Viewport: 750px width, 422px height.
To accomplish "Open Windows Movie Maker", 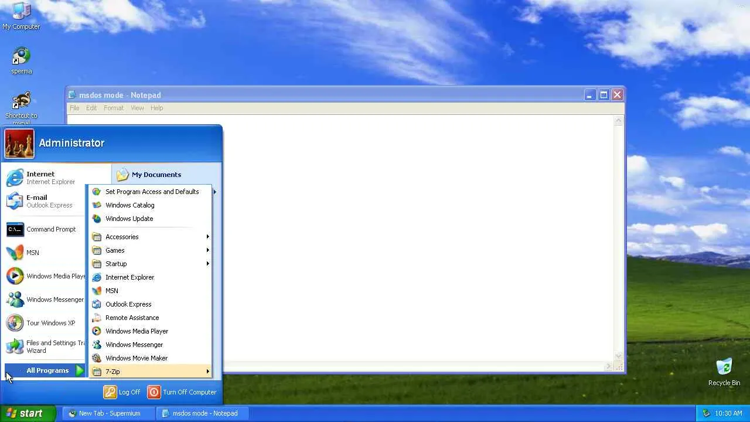I will pos(150,358).
